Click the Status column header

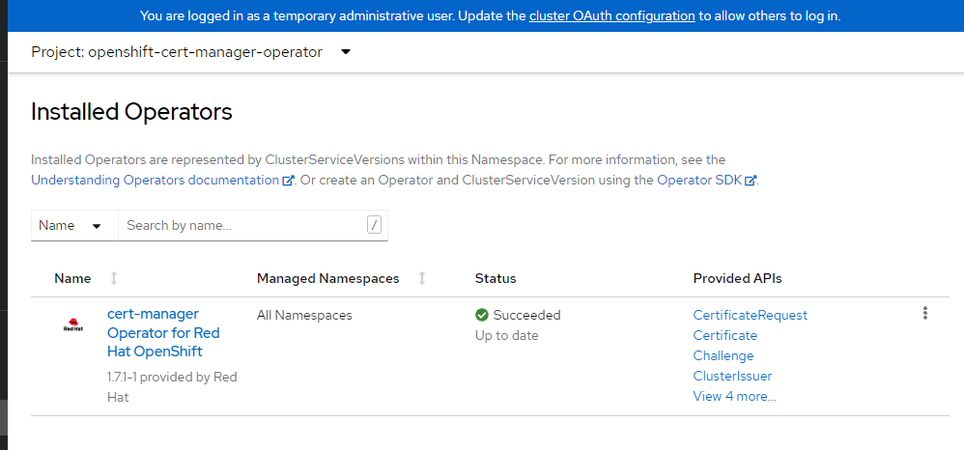click(x=496, y=278)
